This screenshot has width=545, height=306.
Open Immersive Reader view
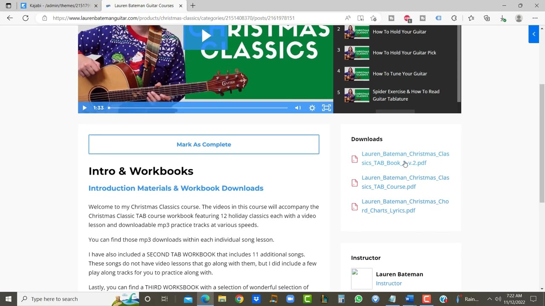click(361, 18)
